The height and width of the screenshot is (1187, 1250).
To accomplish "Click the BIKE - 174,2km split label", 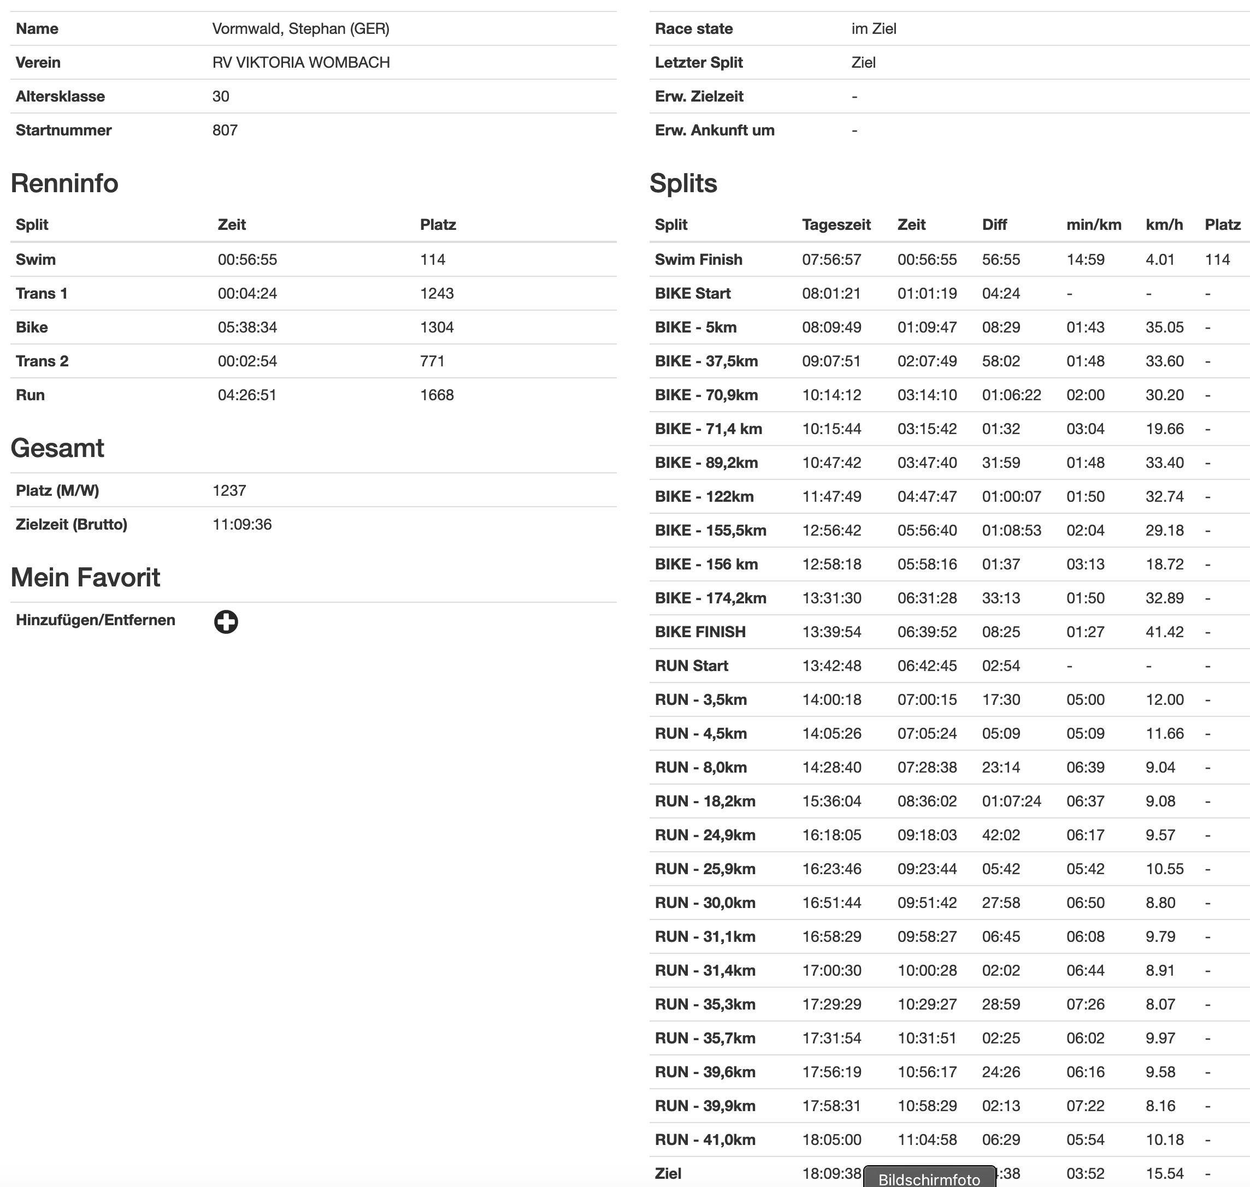I will click(x=710, y=598).
